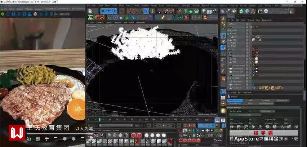Click the yellow plus axis tool icon
The image size is (307, 147).
(152, 11)
